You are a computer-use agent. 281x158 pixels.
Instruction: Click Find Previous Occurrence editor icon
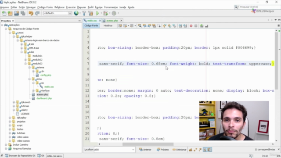tap(144, 26)
